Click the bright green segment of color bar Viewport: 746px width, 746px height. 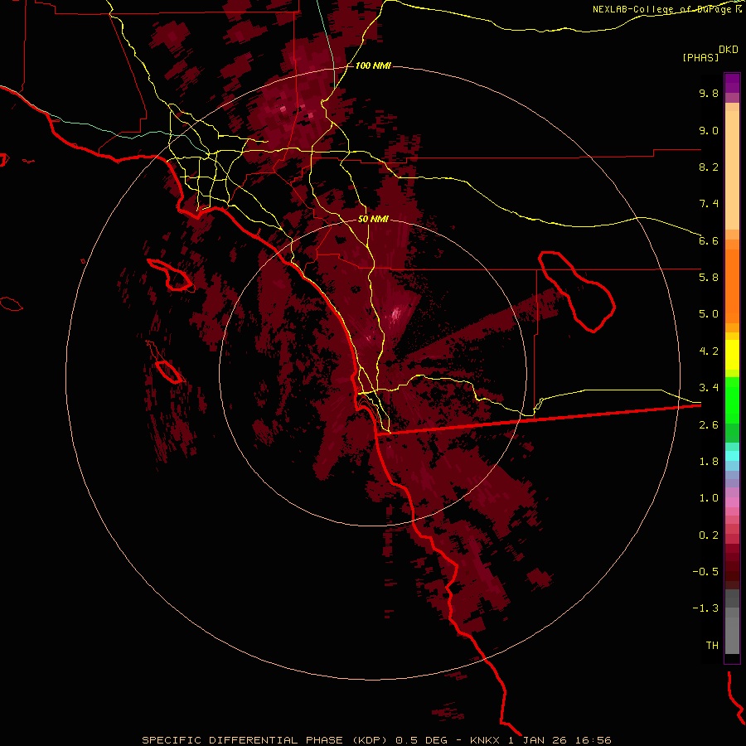click(x=732, y=399)
